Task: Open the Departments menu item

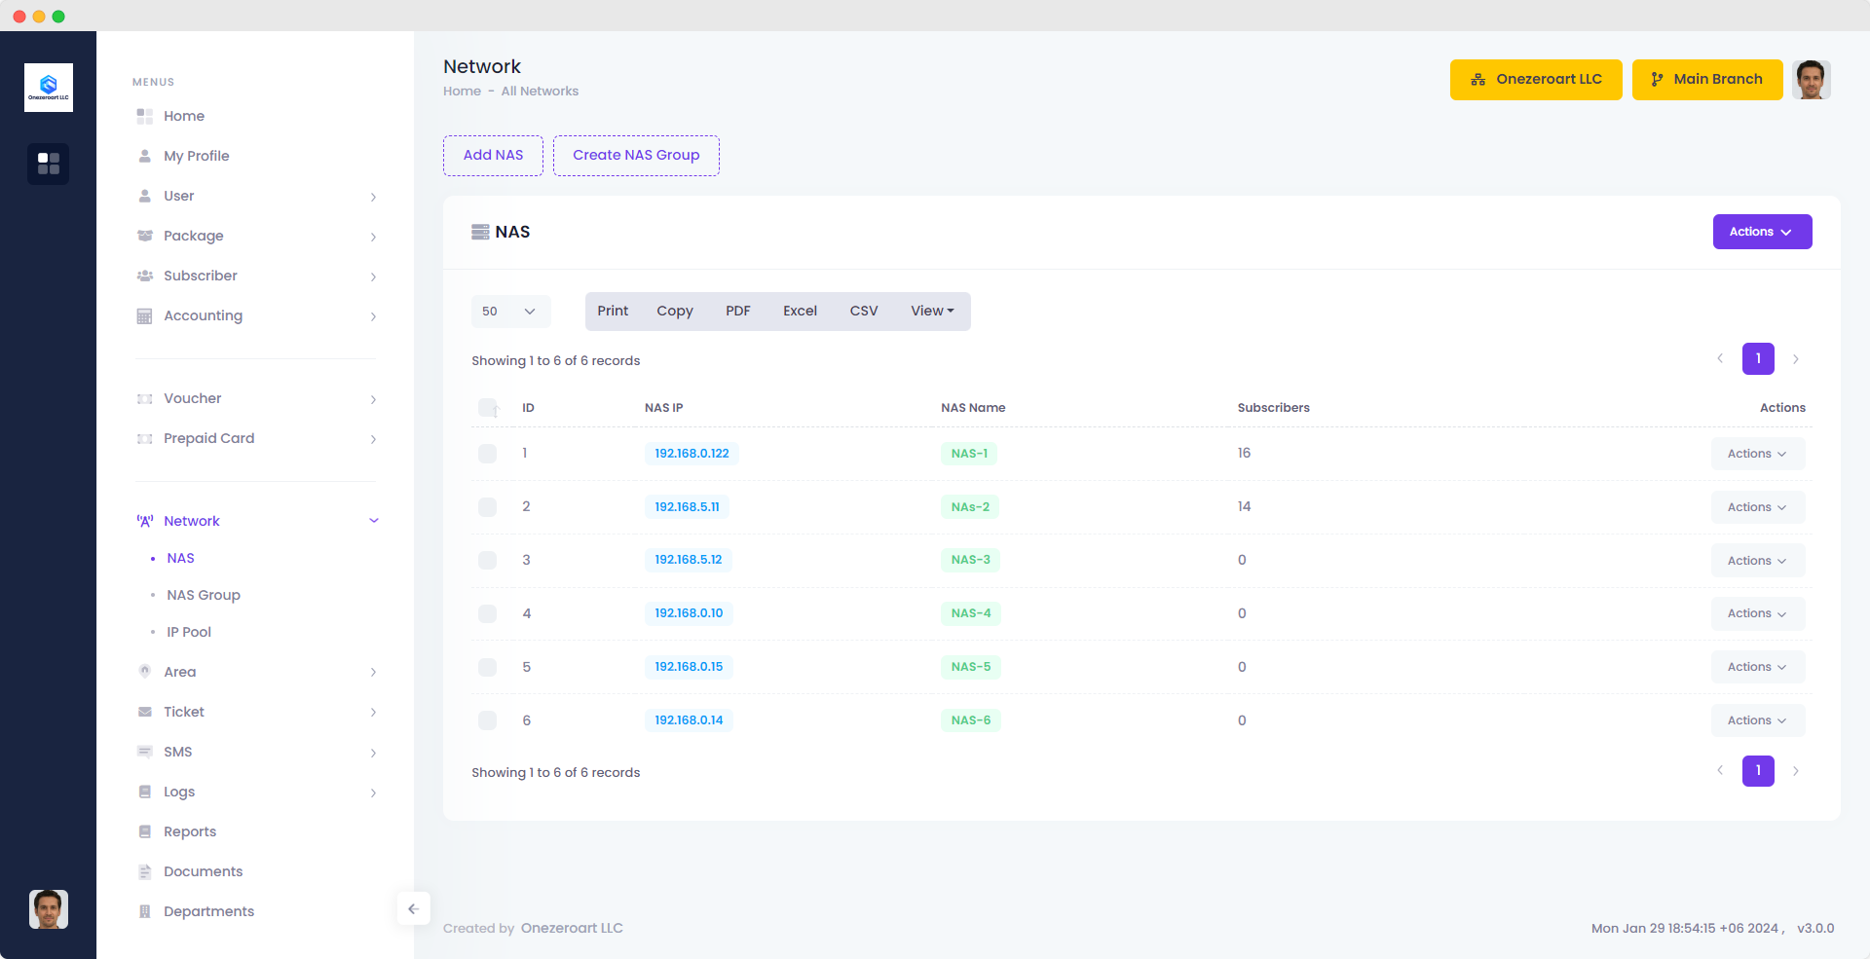Action: click(208, 911)
